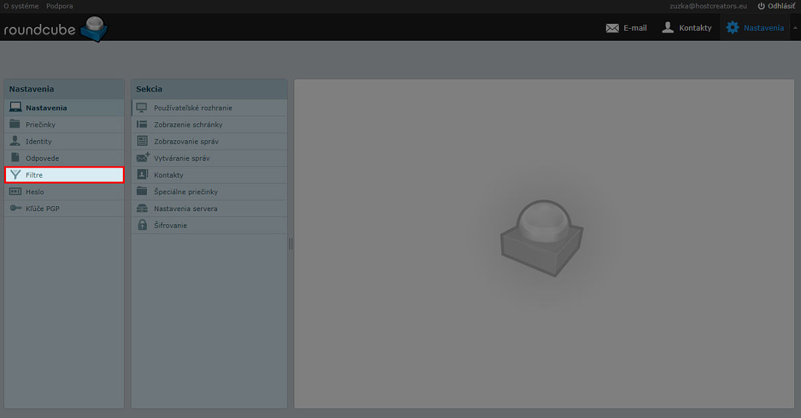This screenshot has height=418, width=801.
Task: Click the Vytváranie správ envelope-plus icon
Action: (x=143, y=158)
